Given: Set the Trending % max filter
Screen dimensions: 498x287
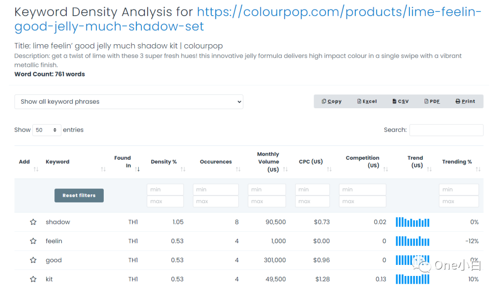Looking at the screenshot, I should coord(459,201).
